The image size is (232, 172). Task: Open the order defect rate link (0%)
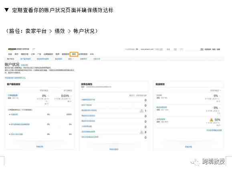click(x=12, y=95)
